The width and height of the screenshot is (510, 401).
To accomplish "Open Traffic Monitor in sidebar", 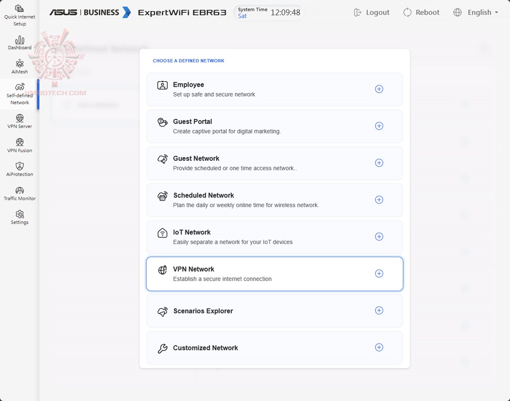I will tap(20, 191).
